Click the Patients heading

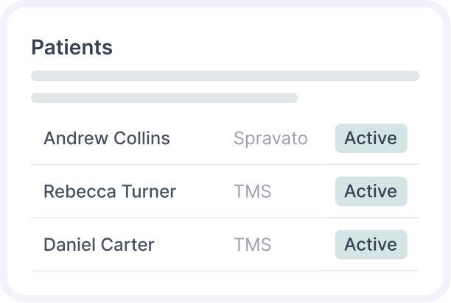[x=71, y=48]
